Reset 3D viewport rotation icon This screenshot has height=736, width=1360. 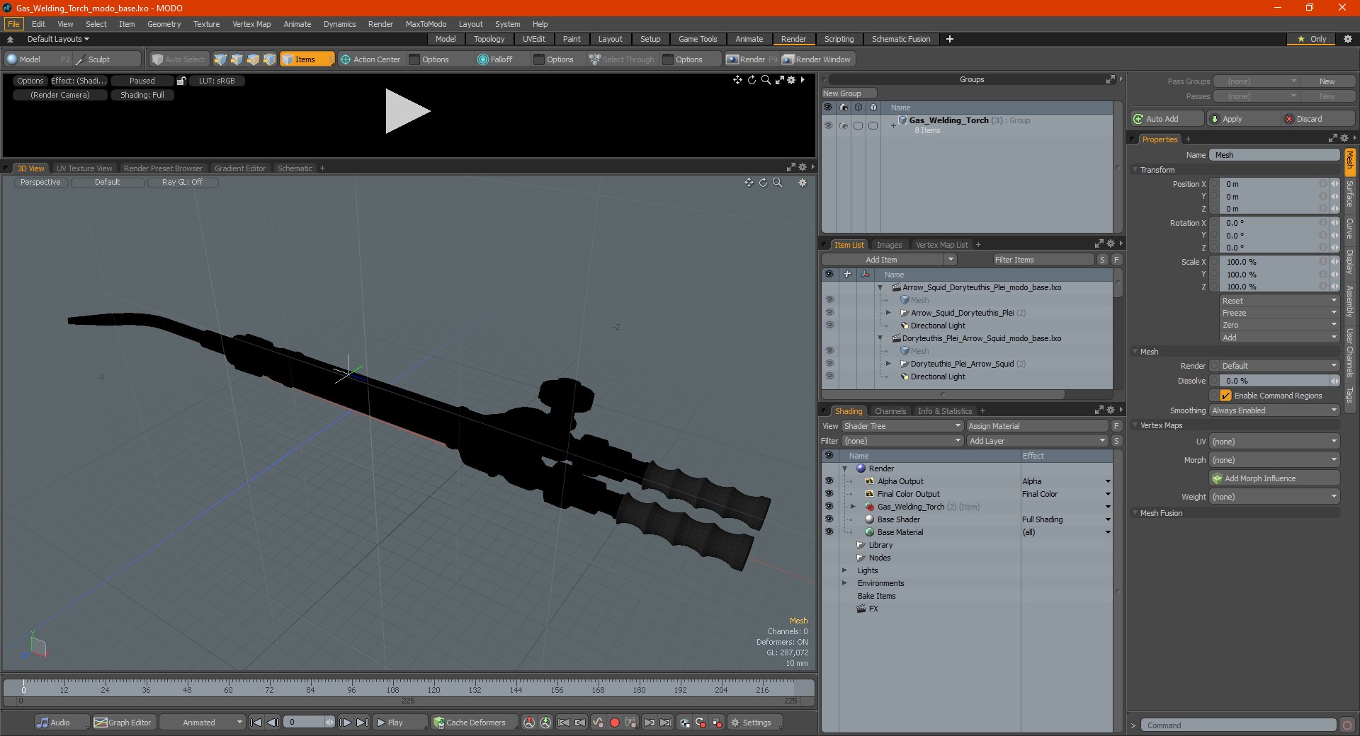763,183
